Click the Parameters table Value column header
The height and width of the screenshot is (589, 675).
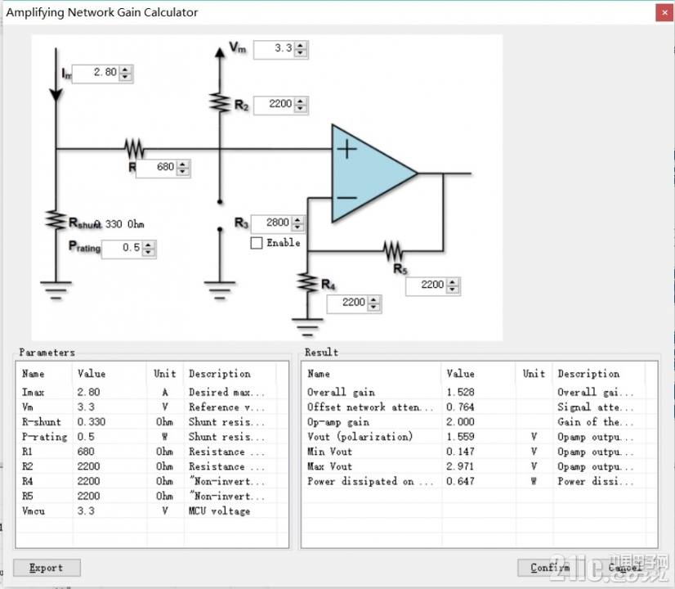tap(110, 374)
